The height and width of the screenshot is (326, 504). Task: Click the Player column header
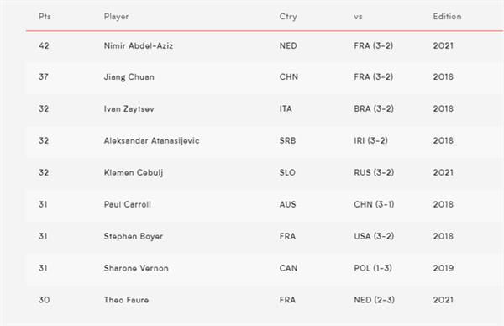pyautogui.click(x=117, y=17)
